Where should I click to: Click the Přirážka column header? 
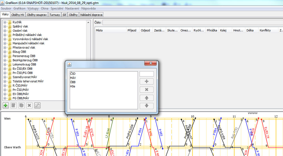tap(212, 30)
